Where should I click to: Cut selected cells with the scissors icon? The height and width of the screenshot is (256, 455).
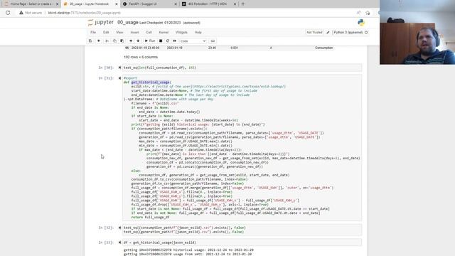point(107,41)
